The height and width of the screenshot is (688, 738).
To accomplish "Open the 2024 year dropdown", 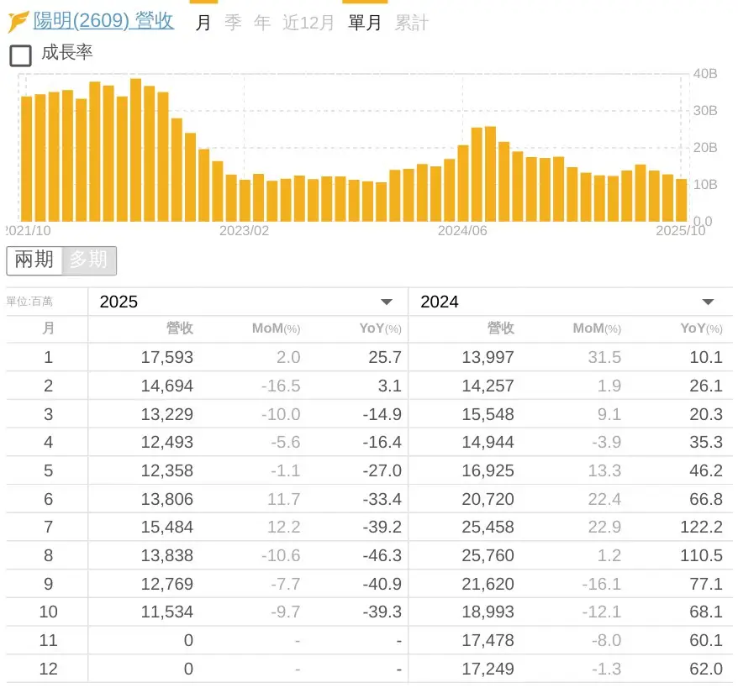I will point(568,302).
